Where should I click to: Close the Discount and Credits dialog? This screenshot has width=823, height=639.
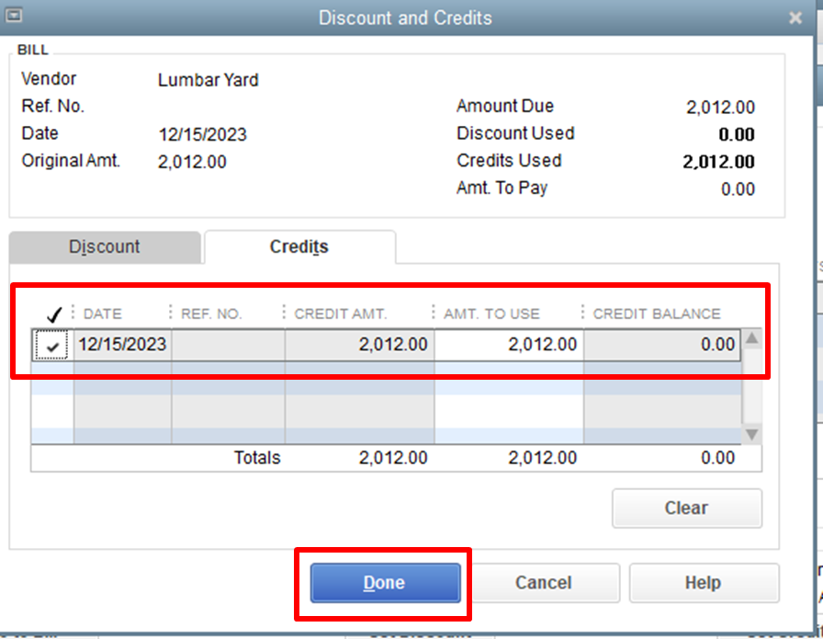795,17
